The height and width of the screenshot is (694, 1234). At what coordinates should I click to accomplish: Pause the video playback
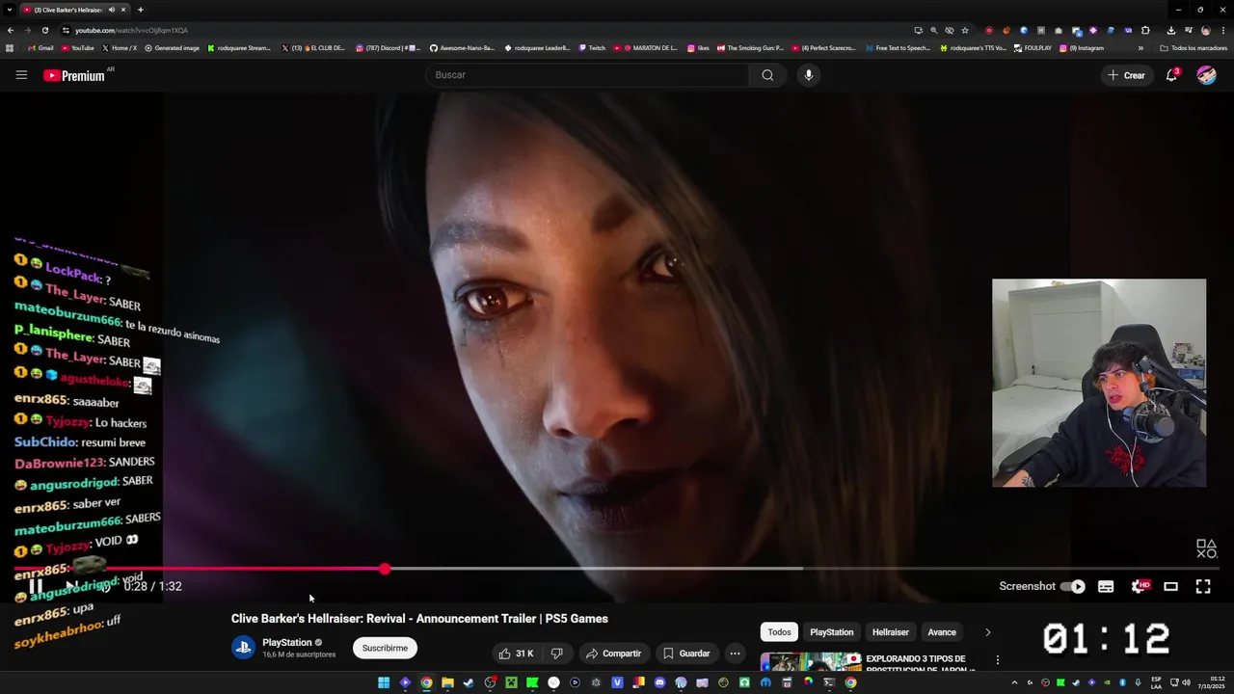coord(35,586)
